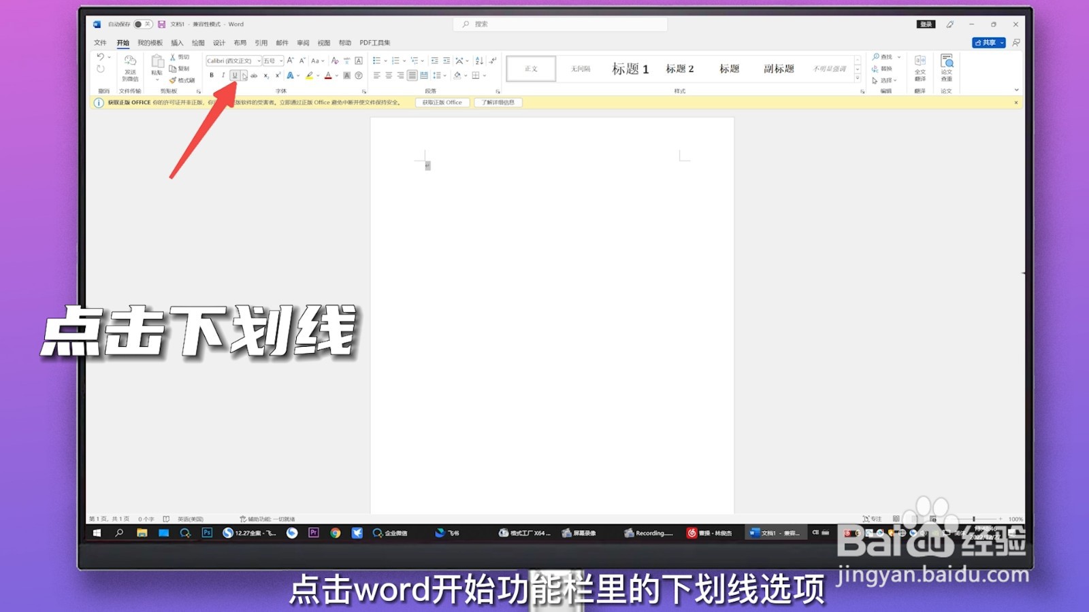Switch to the Layout tab

240,43
